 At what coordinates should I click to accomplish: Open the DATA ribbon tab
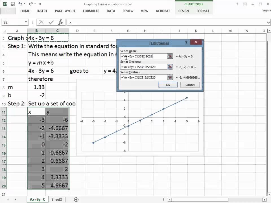coord(111,11)
